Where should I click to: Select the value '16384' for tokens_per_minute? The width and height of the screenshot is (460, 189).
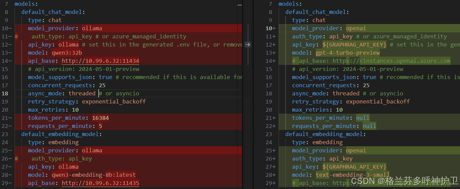coord(100,118)
